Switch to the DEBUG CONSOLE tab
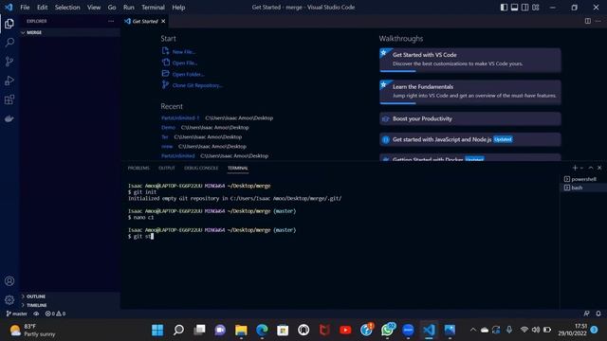 pyautogui.click(x=201, y=168)
